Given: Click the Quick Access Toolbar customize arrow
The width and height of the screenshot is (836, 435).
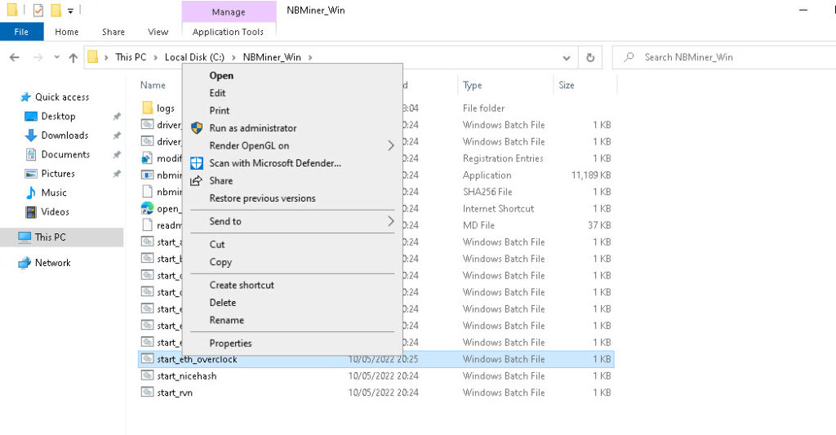Looking at the screenshot, I should 70,11.
